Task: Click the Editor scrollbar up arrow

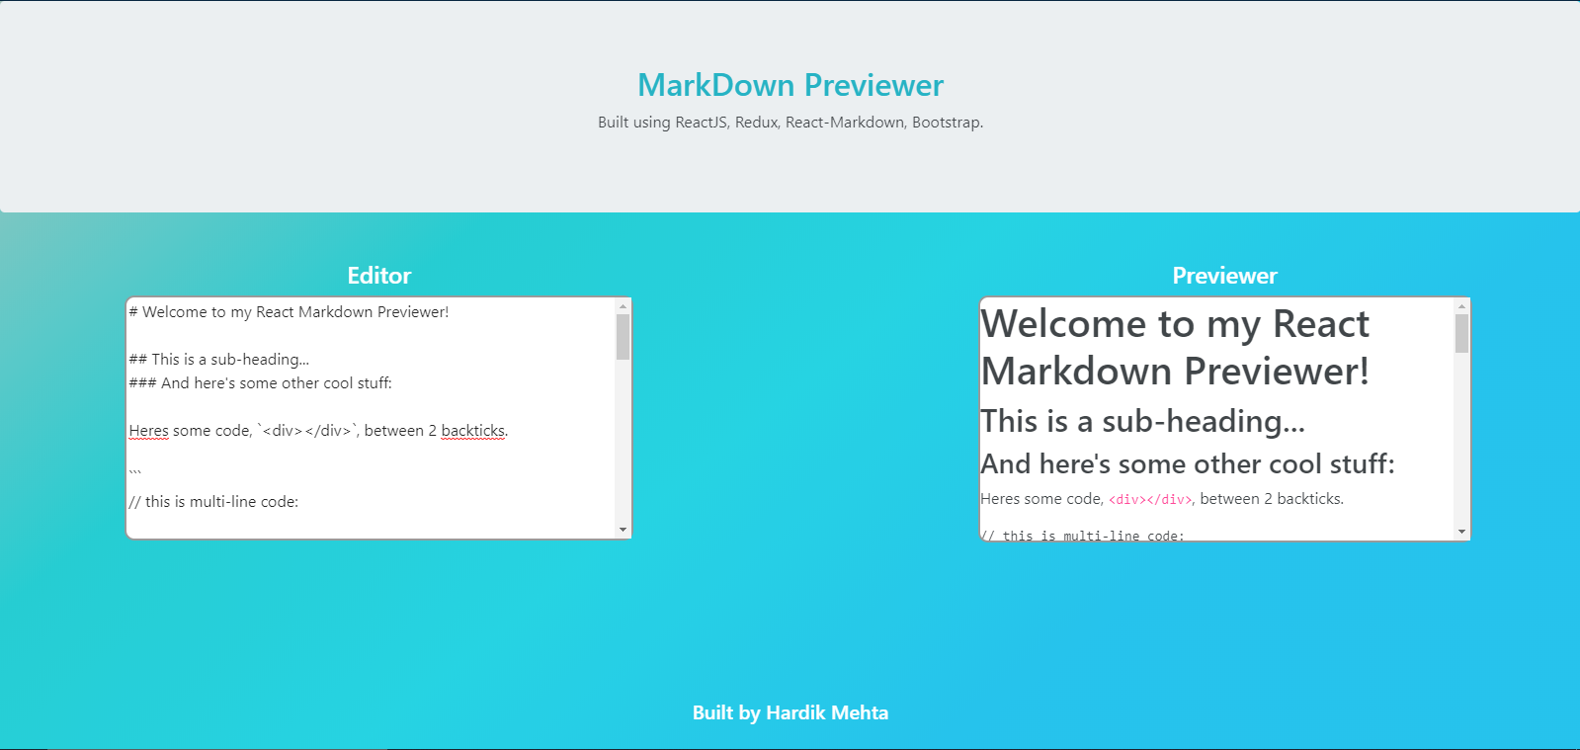Action: 623,306
